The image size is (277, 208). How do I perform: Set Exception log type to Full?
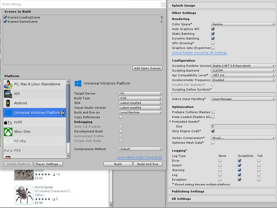pyautogui.click(x=259, y=180)
